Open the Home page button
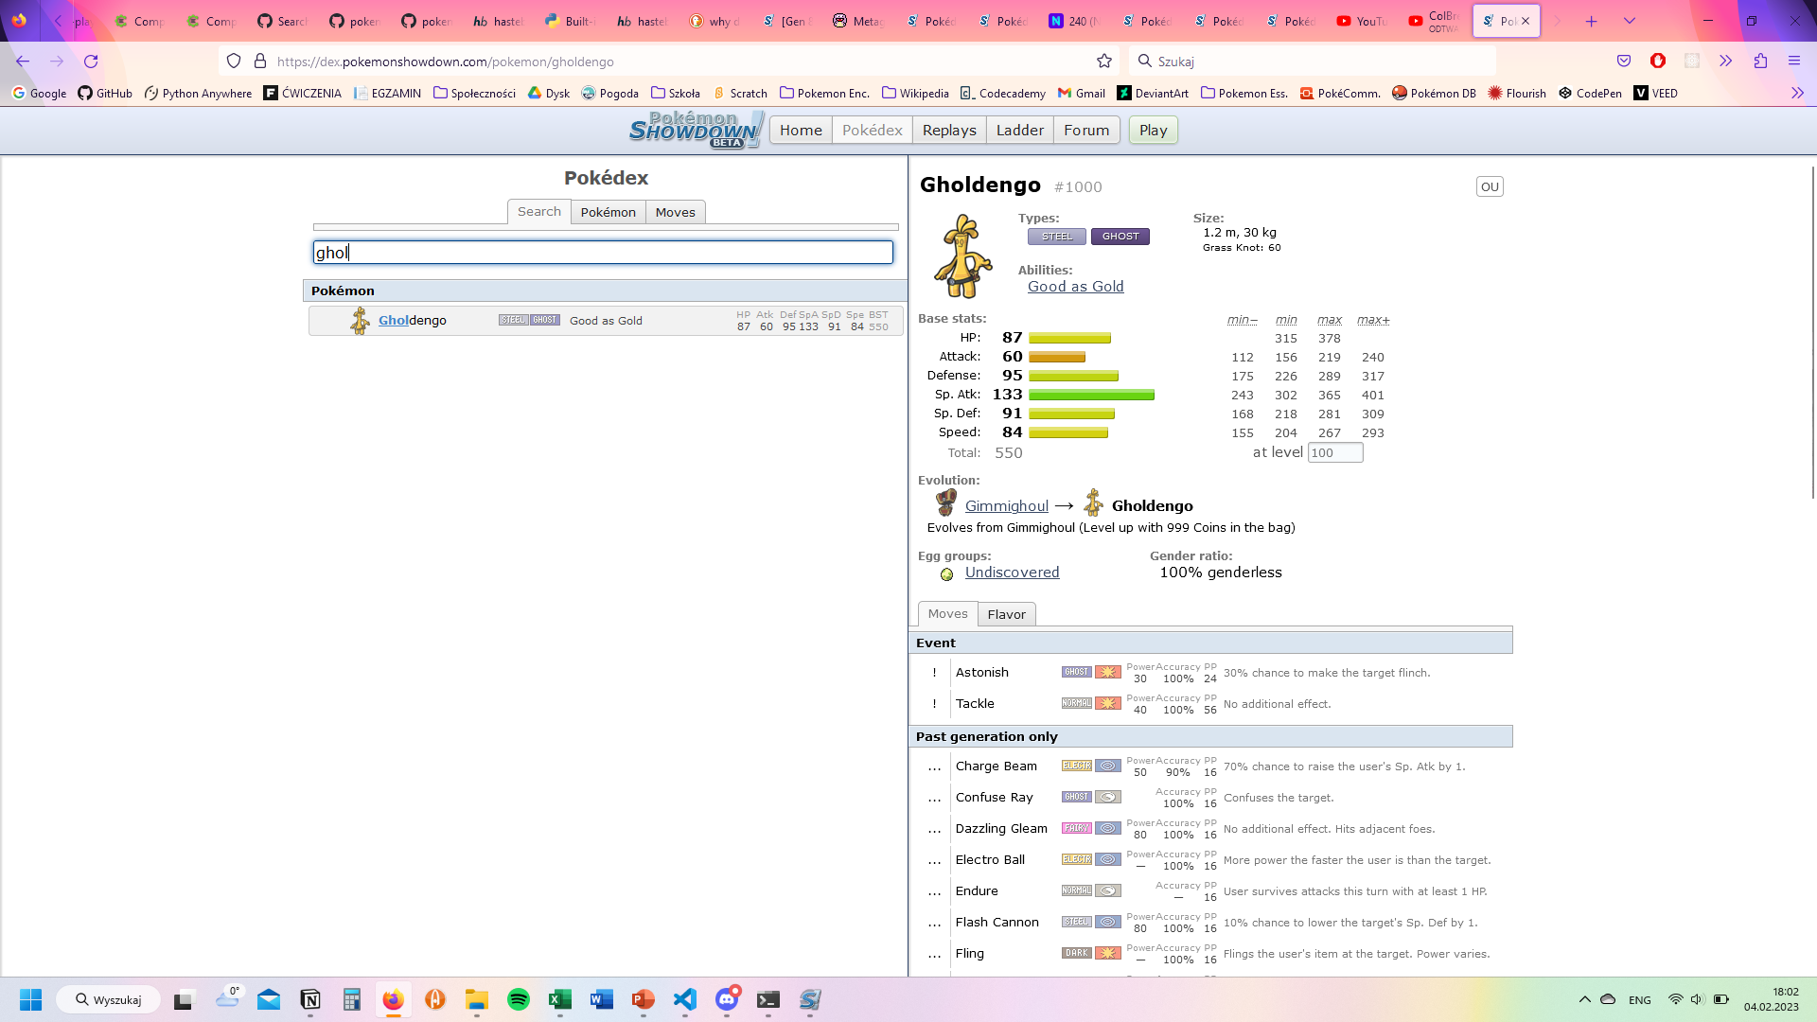The height and width of the screenshot is (1022, 1817). [801, 130]
